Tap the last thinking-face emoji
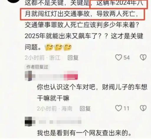The width and height of the screenshot is (151, 140). point(68,47)
